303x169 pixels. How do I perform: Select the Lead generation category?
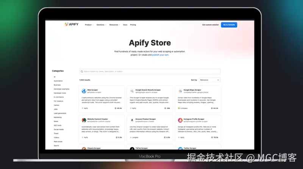click(60, 113)
